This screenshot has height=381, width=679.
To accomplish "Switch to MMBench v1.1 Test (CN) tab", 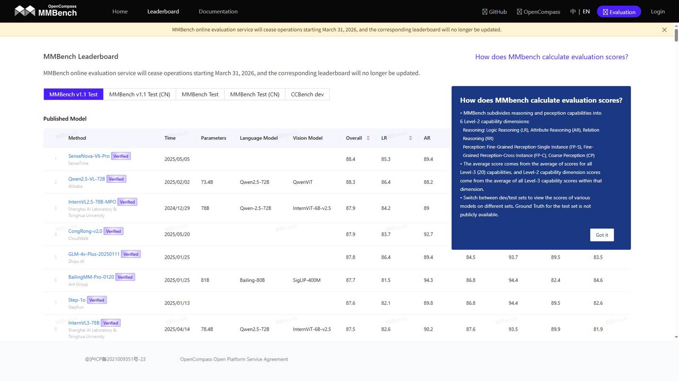I will coord(140,94).
